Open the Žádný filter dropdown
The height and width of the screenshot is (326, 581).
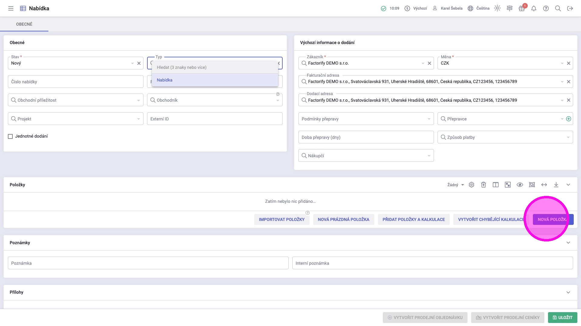click(x=455, y=185)
